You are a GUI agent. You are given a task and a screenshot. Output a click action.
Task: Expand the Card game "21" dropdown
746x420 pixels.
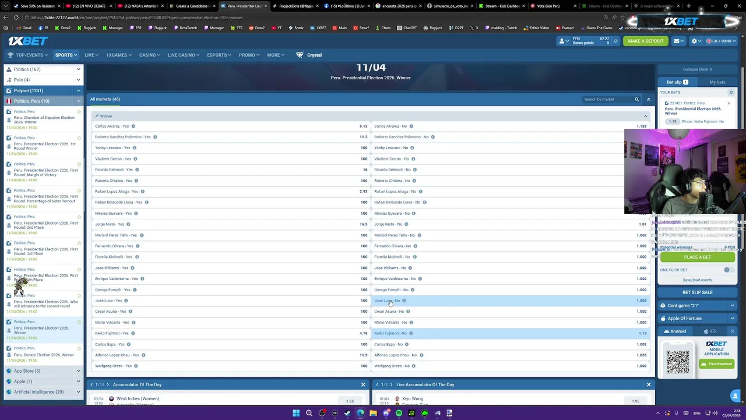tap(732, 306)
